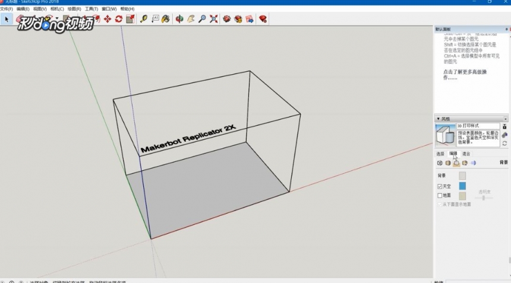Click the Zoom Extents tool
This screenshot has height=283, width=511.
click(x=213, y=19)
